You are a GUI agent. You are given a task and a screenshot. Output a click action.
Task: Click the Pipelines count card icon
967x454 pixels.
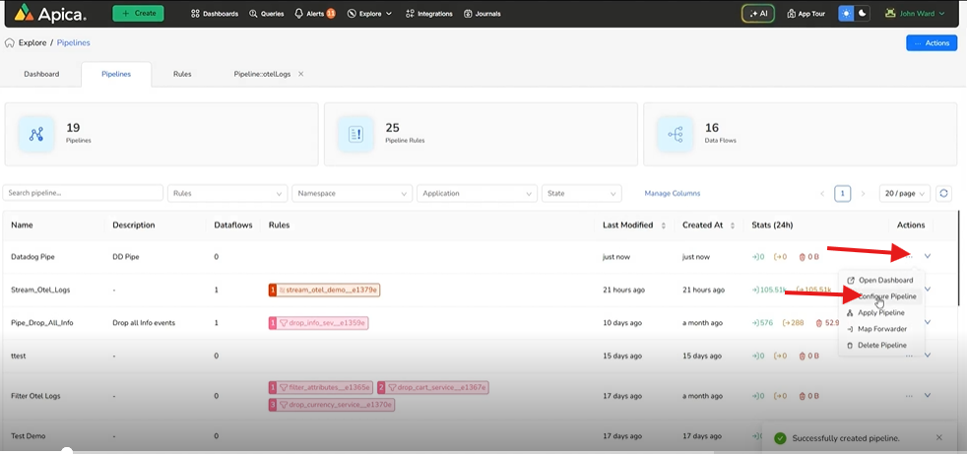(x=36, y=134)
